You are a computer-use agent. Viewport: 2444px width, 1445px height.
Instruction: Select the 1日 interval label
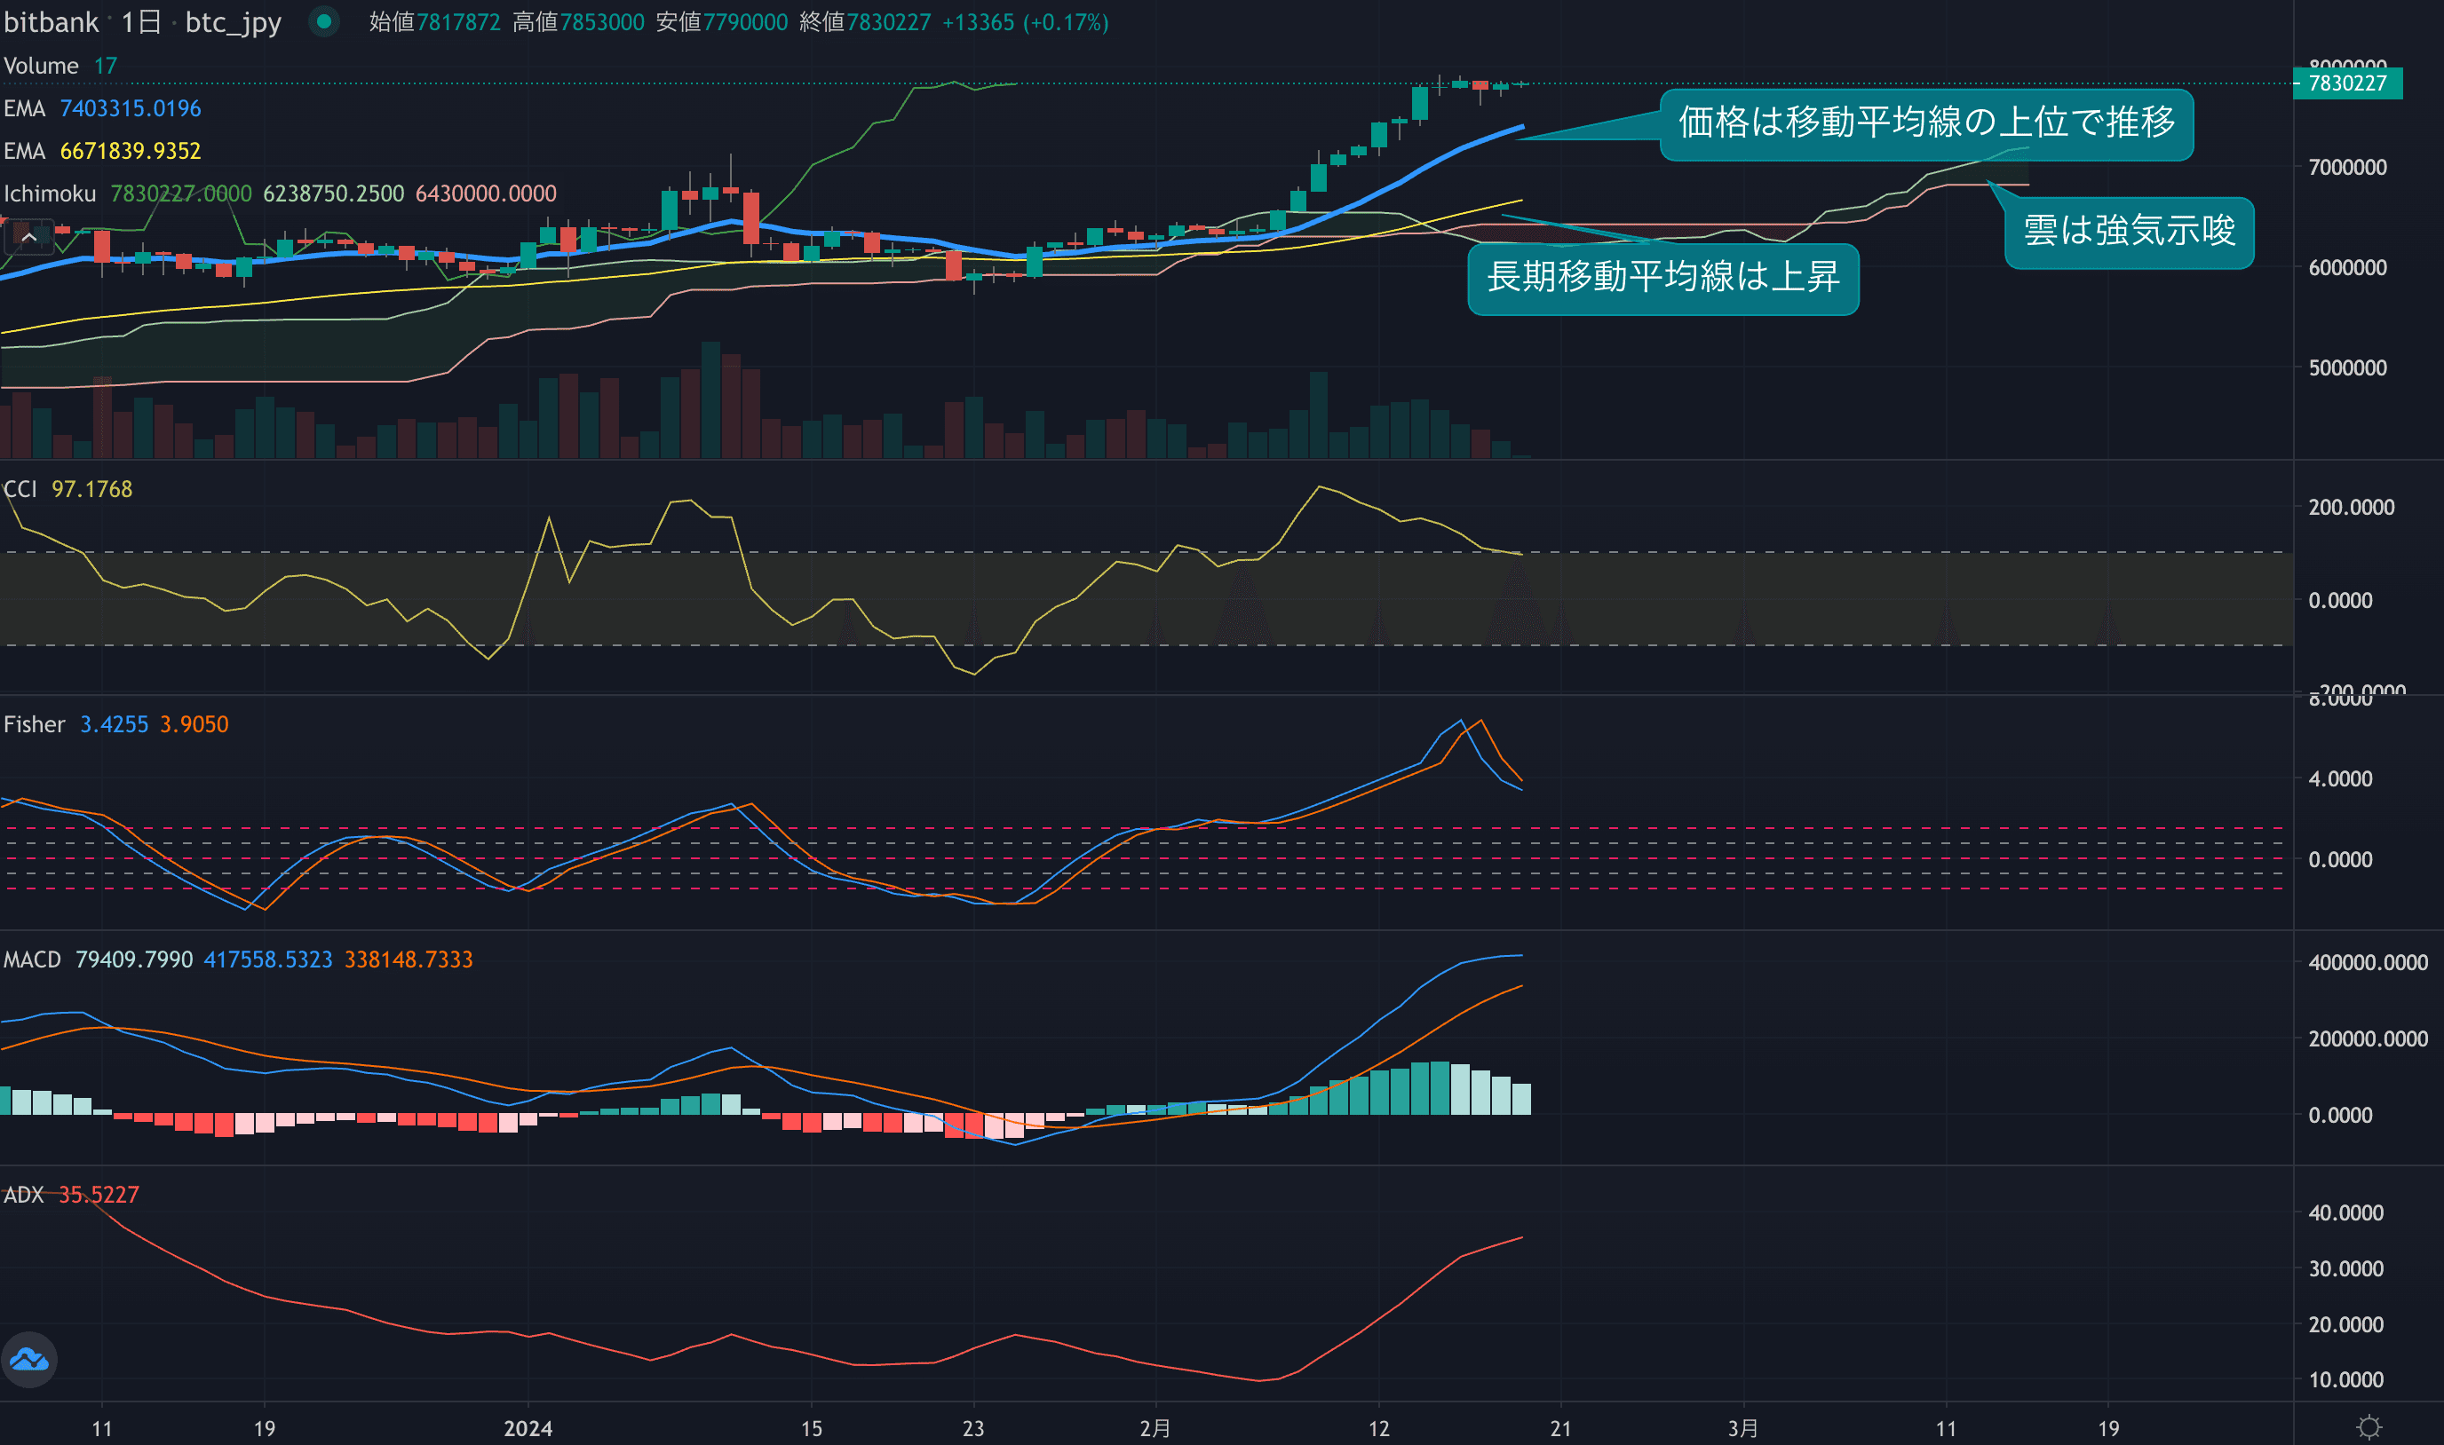(x=141, y=21)
